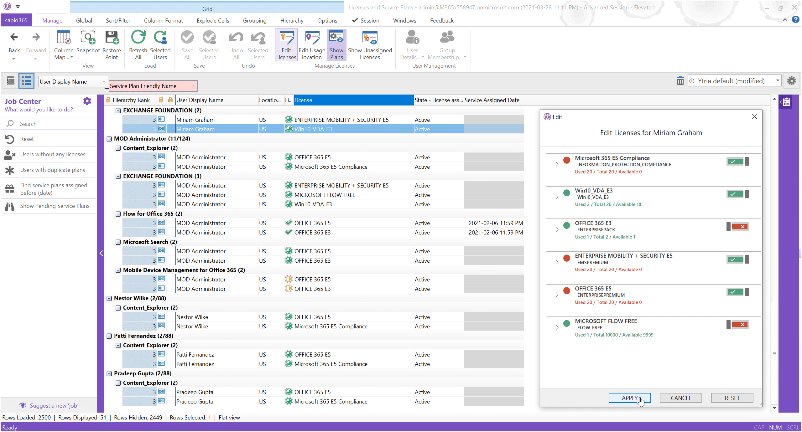Enable the OFFICE 365 E3 license toggle

pos(737,227)
